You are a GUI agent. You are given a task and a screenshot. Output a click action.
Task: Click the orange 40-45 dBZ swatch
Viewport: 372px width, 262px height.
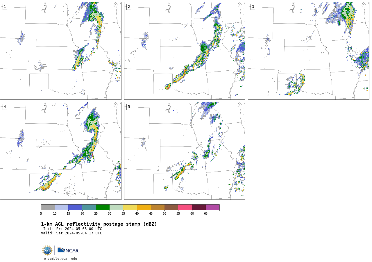point(144,207)
